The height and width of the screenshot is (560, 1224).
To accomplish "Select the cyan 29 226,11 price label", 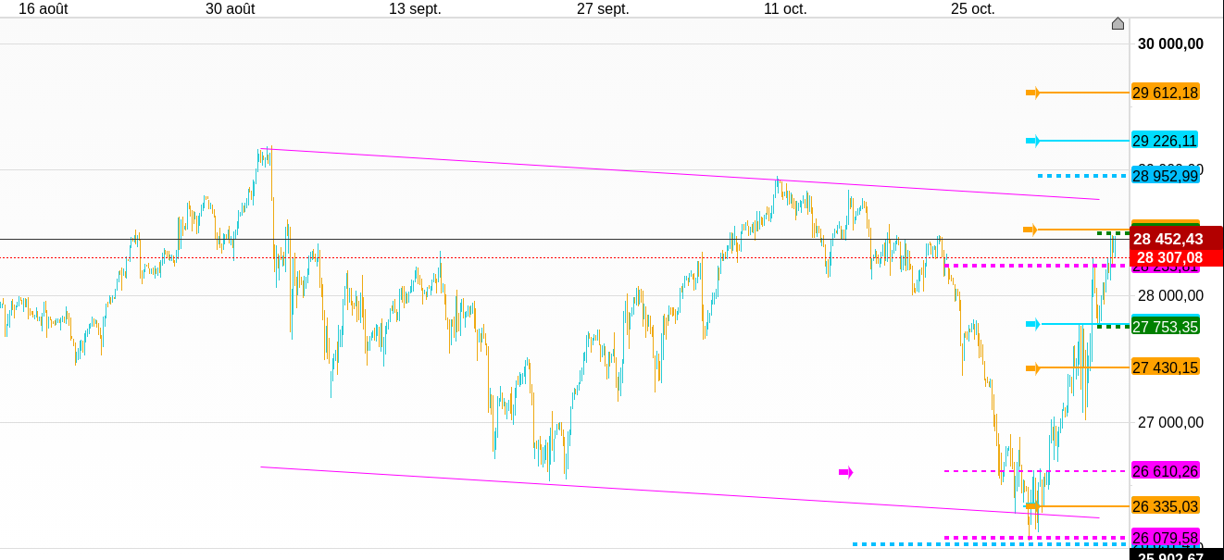I will [1165, 141].
